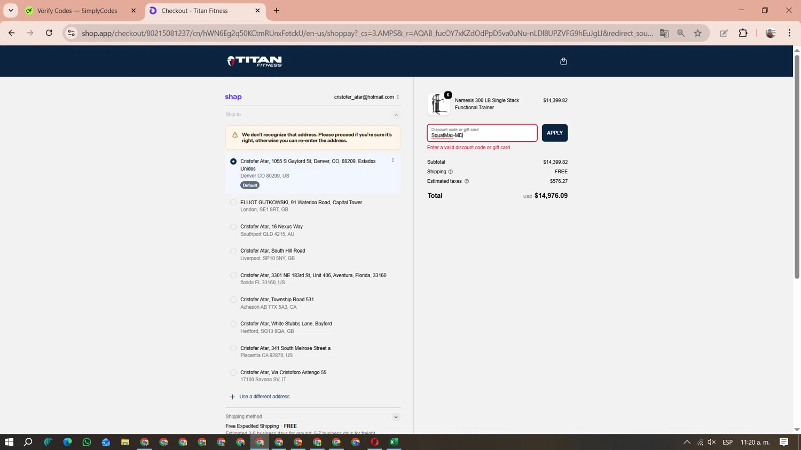Click 'Enter a valid discount code' error text

[x=468, y=148]
